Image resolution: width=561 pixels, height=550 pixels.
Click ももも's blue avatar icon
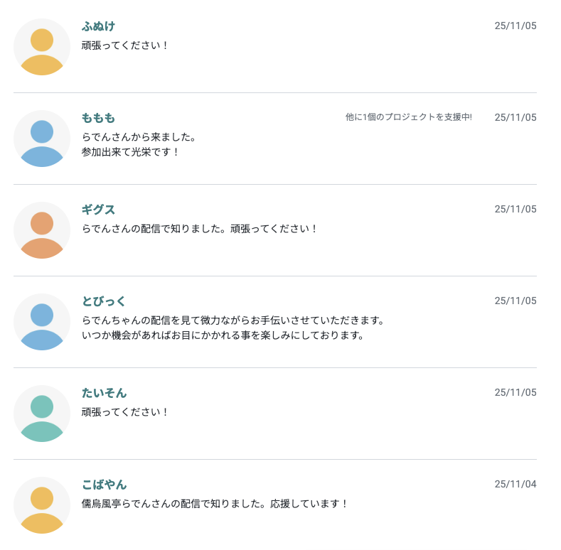point(42,139)
